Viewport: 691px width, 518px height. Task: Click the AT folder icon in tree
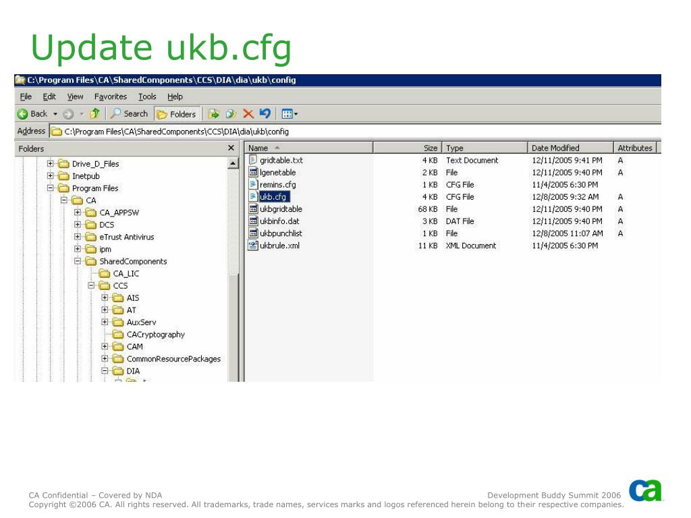click(x=118, y=310)
